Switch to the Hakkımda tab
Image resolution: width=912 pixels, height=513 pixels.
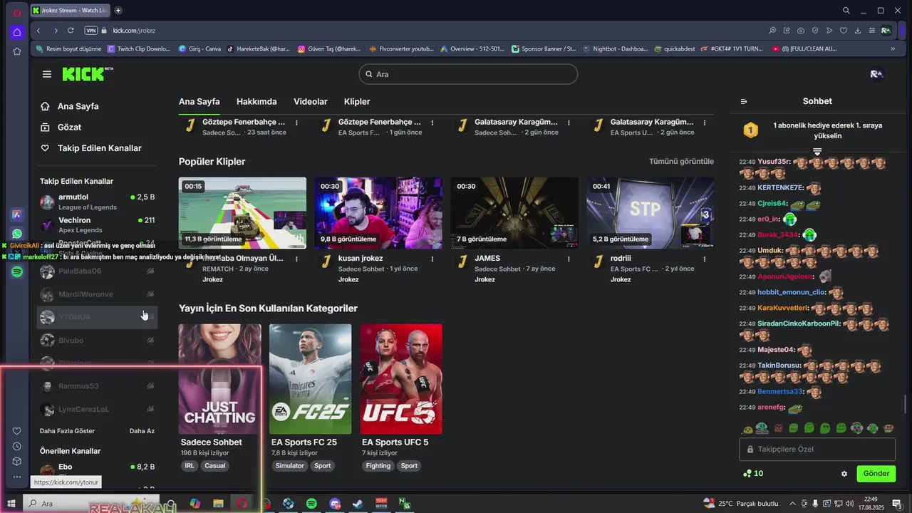256,102
